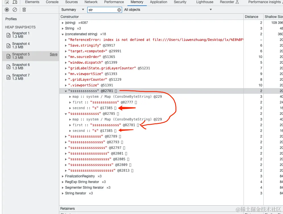Click the Snapshot 7 file icon
The width and height of the screenshot is (283, 214).
tap(9, 77)
